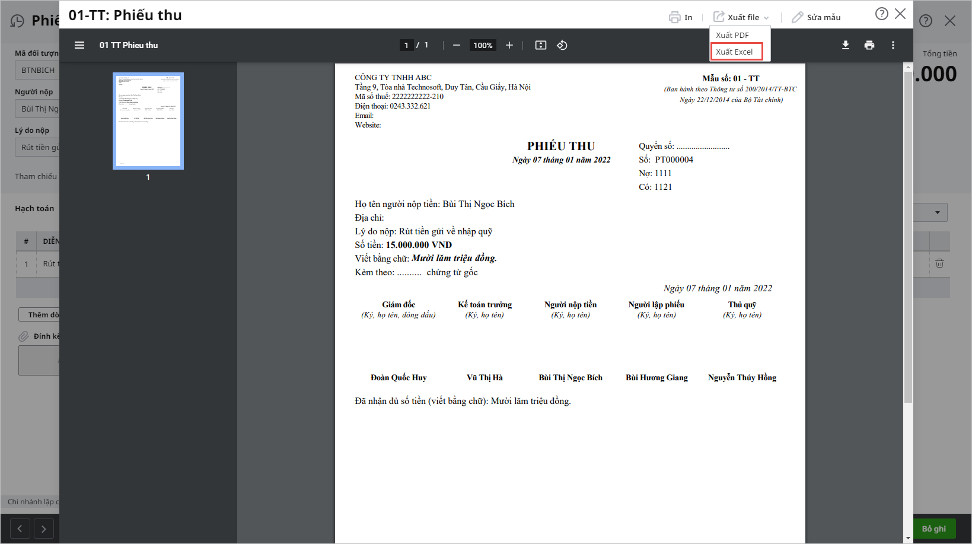Image resolution: width=972 pixels, height=544 pixels.
Task: Click the 100% zoom level field
Action: coord(483,45)
